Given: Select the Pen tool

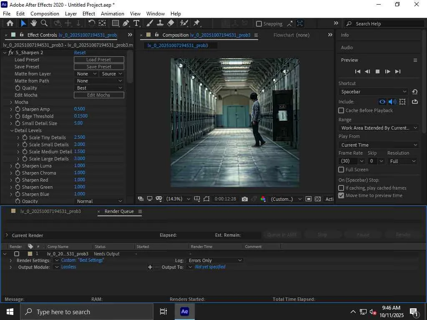Looking at the screenshot, I should tap(126, 23).
